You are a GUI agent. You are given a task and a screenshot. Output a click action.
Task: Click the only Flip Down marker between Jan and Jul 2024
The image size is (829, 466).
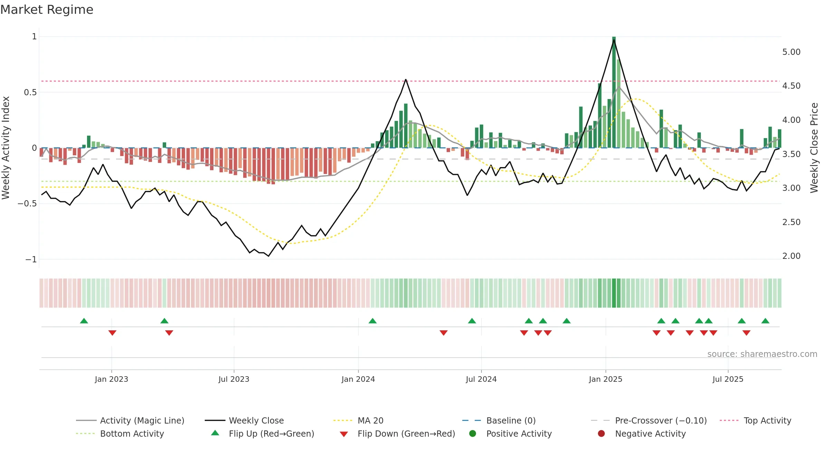tap(444, 333)
